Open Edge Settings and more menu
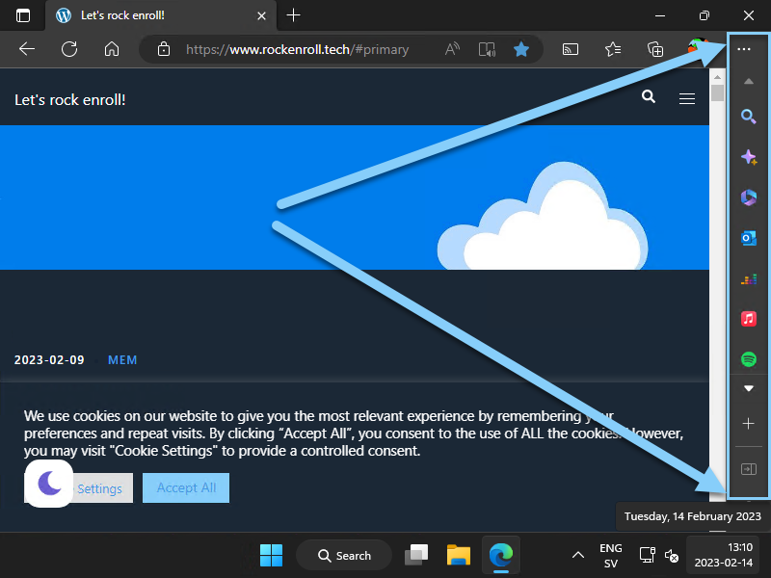This screenshot has height=578, width=771. pos(744,49)
